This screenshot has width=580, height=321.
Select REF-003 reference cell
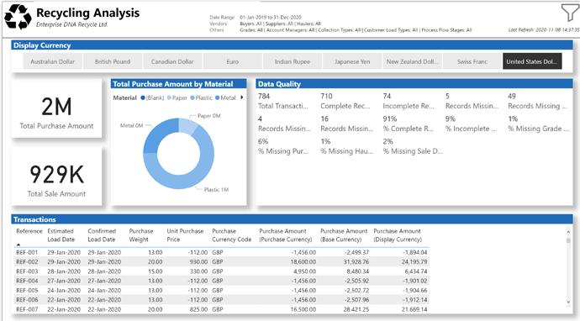click(x=27, y=271)
